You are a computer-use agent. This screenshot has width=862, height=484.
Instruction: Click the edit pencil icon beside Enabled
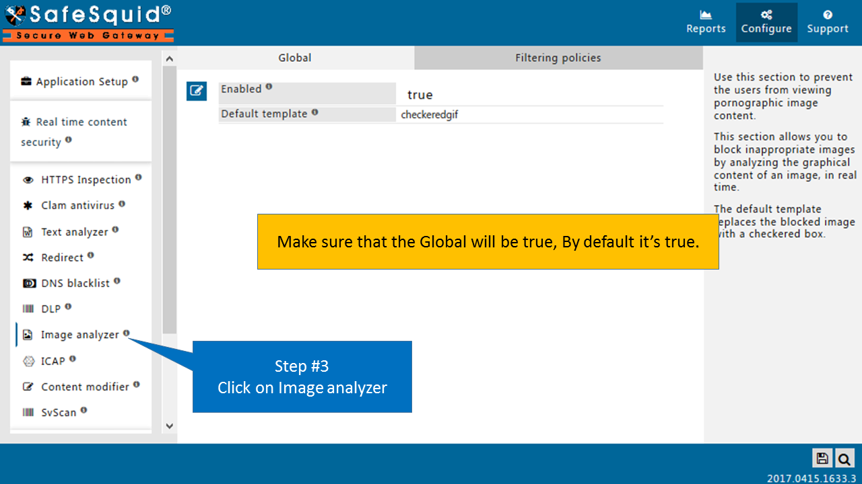[x=197, y=91]
